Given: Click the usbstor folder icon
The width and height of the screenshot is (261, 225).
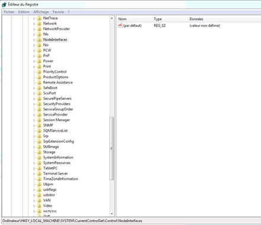Looking at the screenshot, I should point(39,195).
